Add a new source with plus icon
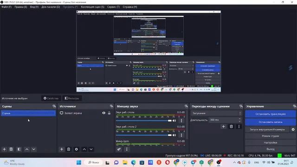297x167 pixels. [x=62, y=149]
